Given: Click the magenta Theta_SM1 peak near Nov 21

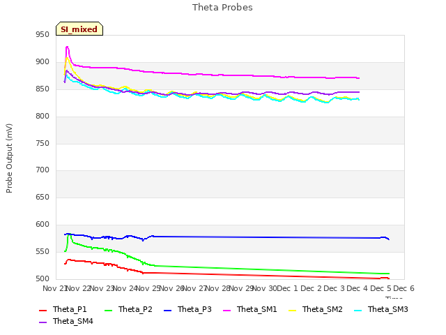Looking at the screenshot, I should coord(67,47).
